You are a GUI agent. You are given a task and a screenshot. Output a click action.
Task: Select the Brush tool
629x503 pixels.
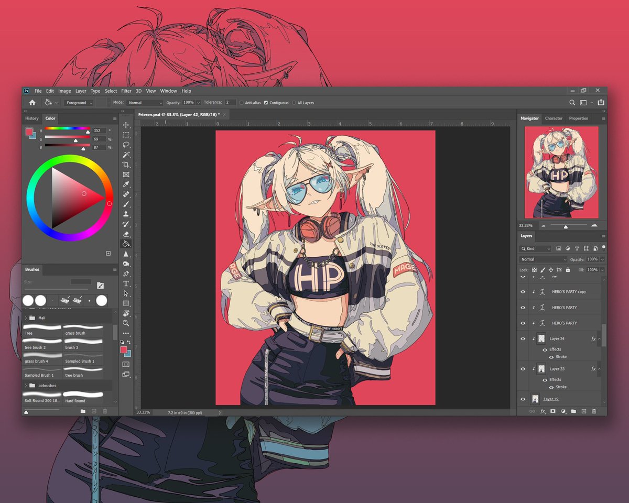click(126, 204)
